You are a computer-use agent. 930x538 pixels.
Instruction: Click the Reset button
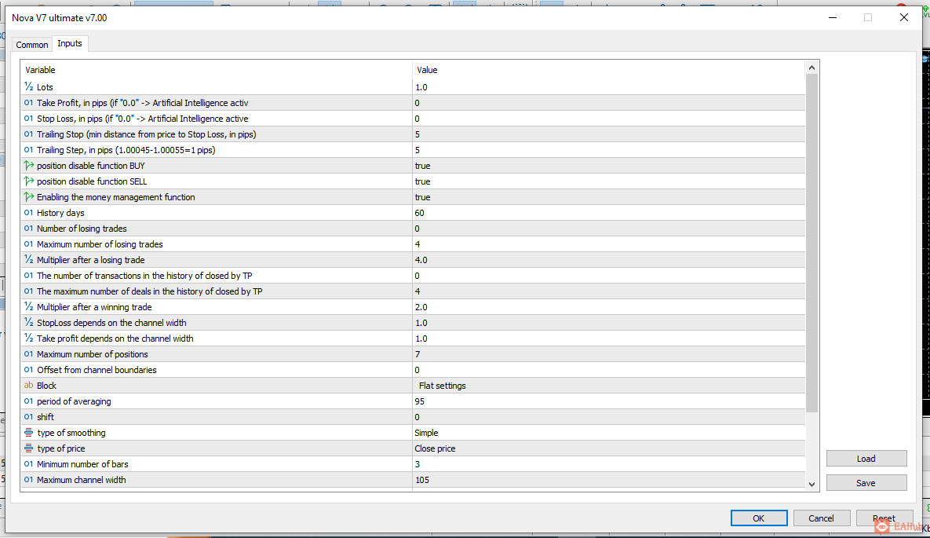(x=884, y=518)
